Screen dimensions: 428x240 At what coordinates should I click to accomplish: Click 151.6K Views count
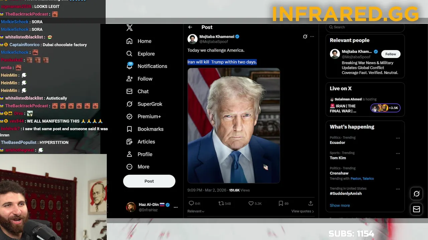click(x=239, y=190)
